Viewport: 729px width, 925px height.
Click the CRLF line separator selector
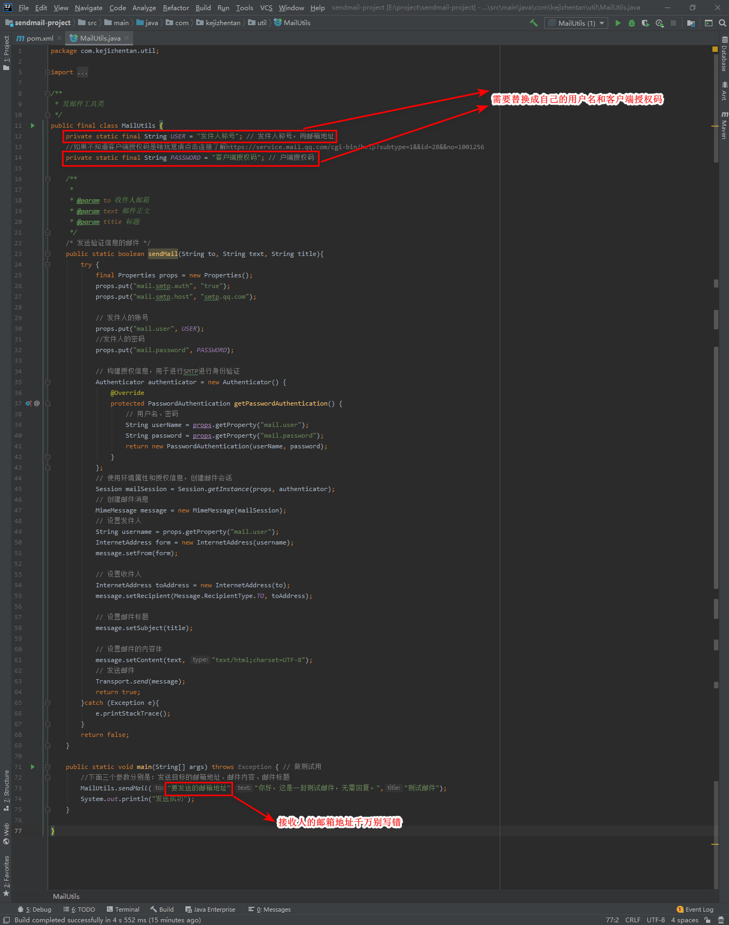633,920
